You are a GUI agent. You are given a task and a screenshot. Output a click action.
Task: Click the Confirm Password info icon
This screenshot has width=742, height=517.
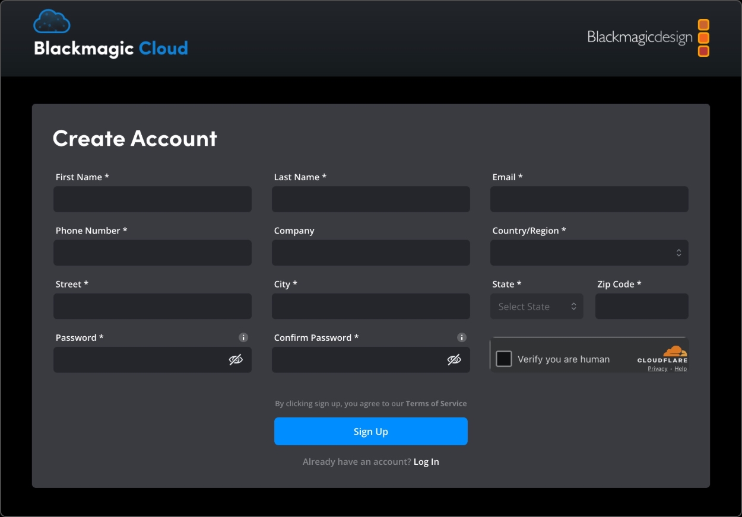(462, 337)
